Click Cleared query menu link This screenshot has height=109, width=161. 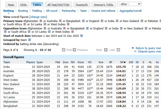point(149,51)
